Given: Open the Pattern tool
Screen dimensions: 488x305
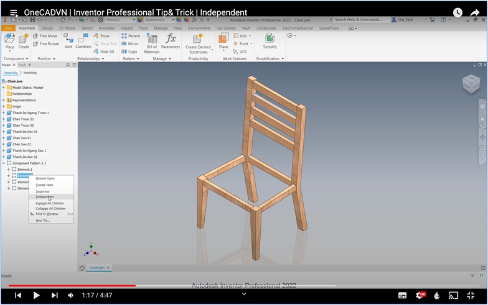Looking at the screenshot, I should click(131, 36).
